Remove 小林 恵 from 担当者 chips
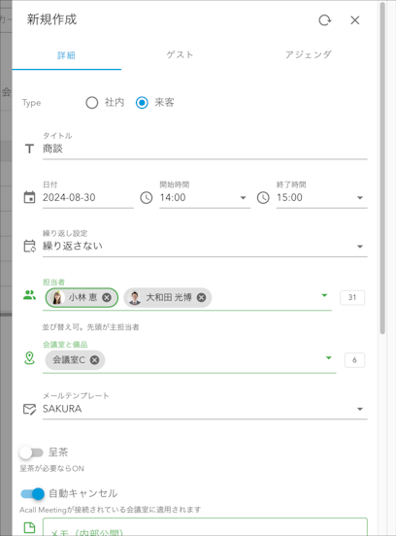This screenshot has width=396, height=536. click(107, 297)
